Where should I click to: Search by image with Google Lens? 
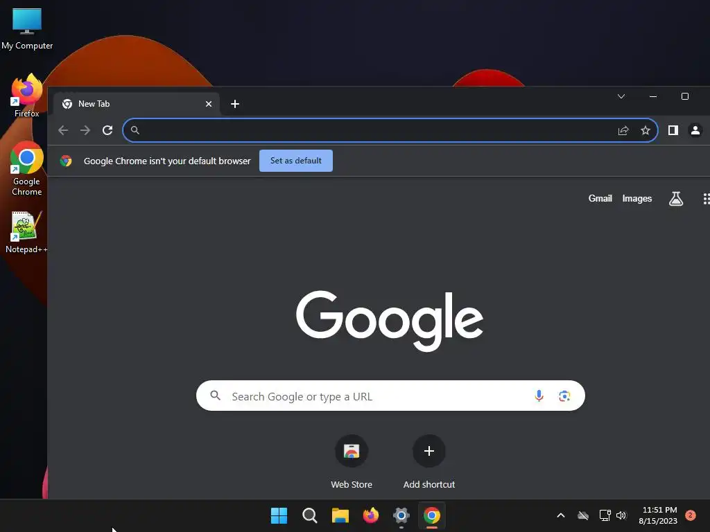564,396
